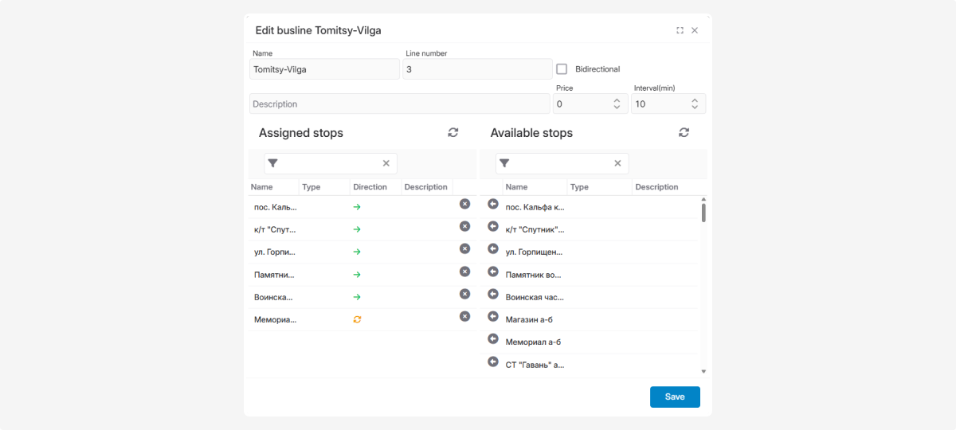956x430 pixels.
Task: Sort available stops by Type column
Action: tap(579, 187)
